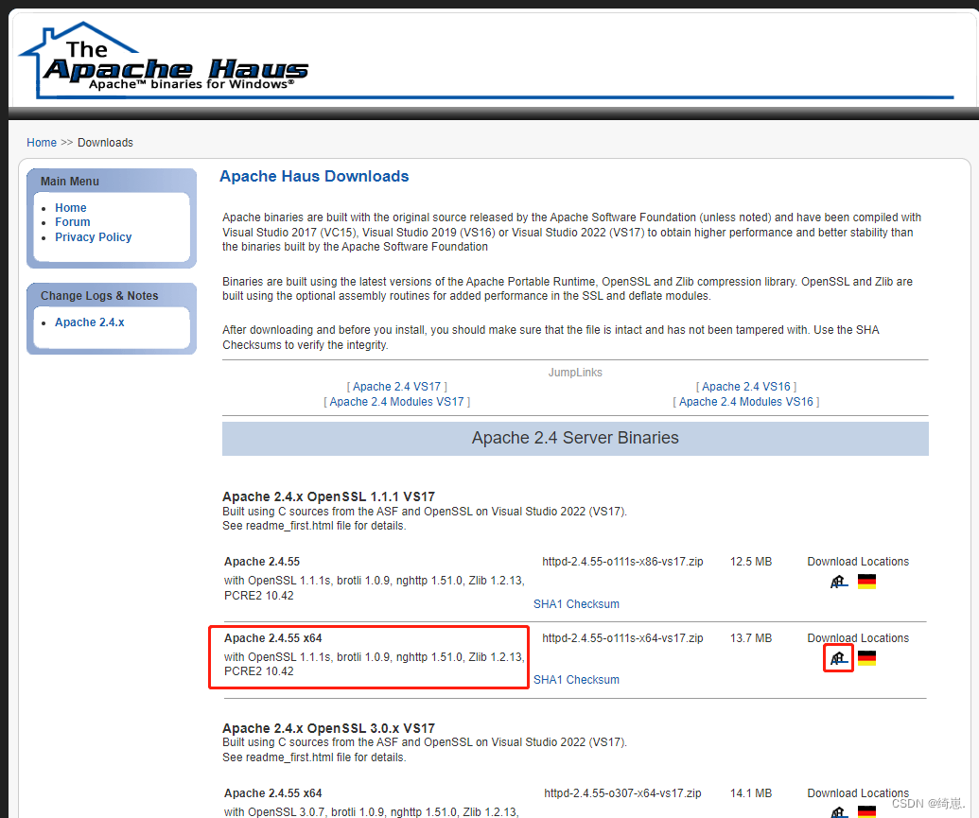Click the Change Logs & Notes panel title
Screen dimensions: 979x818
pos(99,295)
